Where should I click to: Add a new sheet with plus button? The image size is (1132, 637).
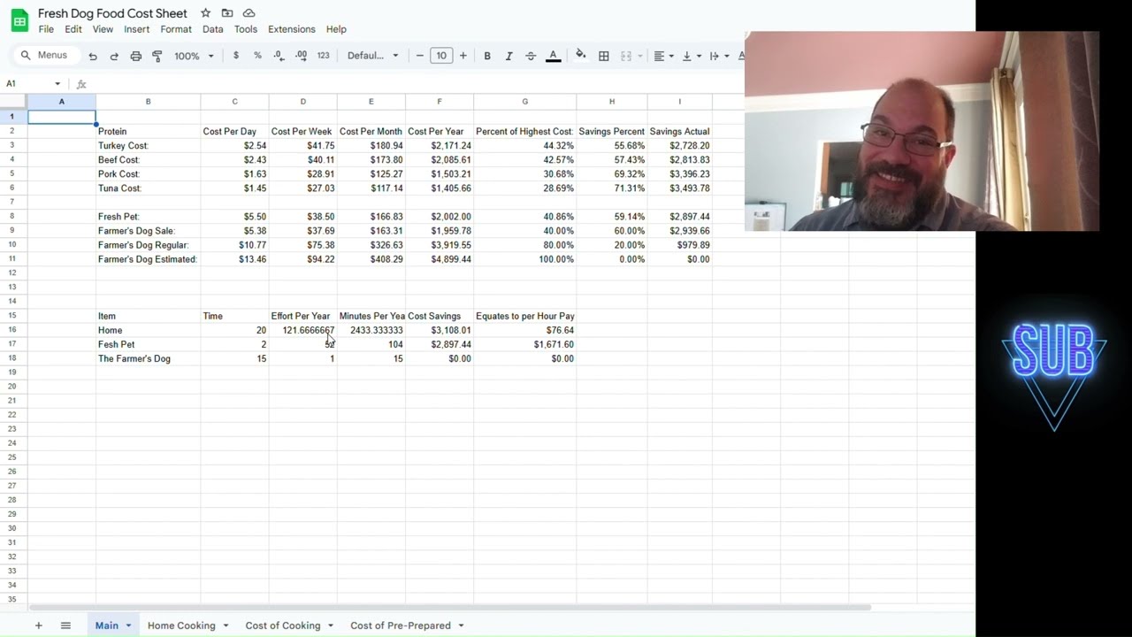tap(38, 625)
